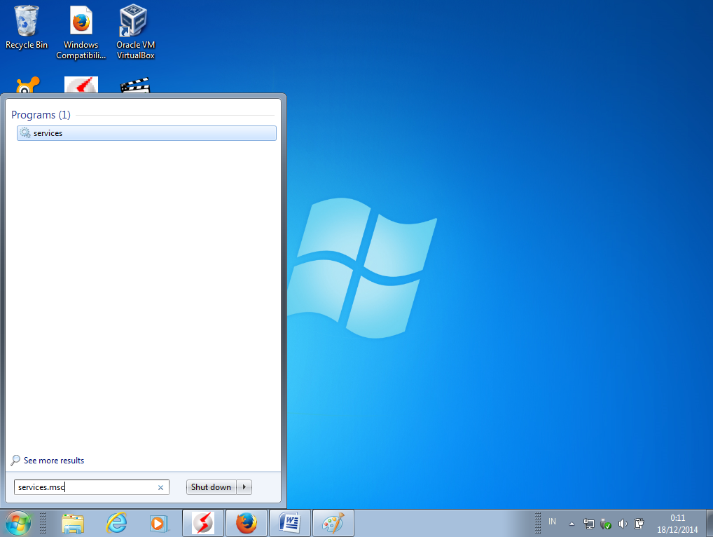This screenshot has height=537, width=713.
Task: Open the volume control in the system tray
Action: (623, 524)
